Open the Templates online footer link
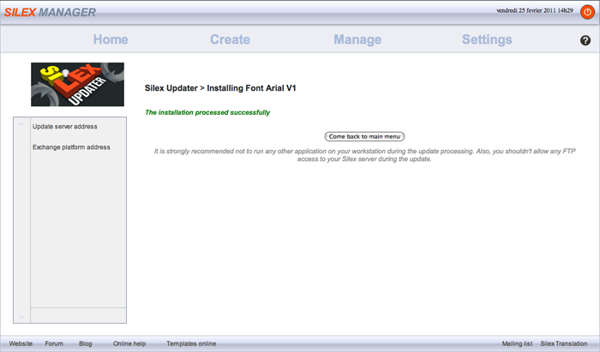The width and height of the screenshot is (600, 352). pos(191,343)
